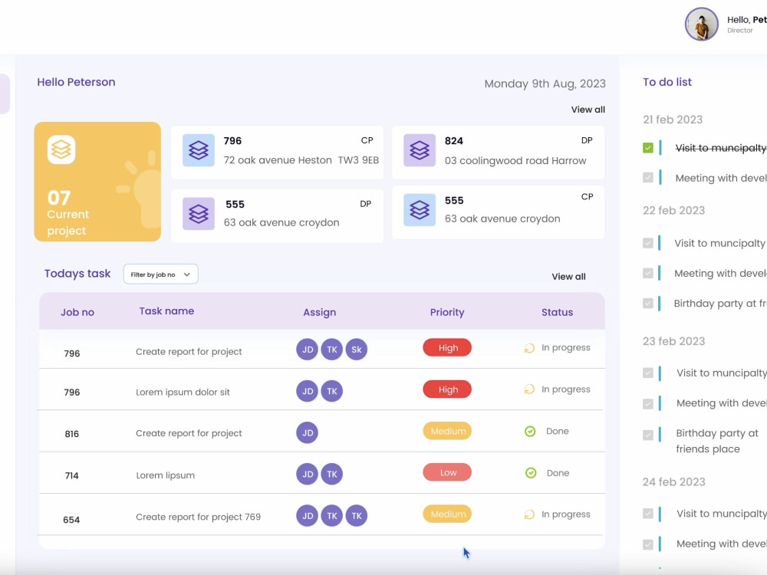Click the Hello Peterson greeting heading
The width and height of the screenshot is (767, 575).
tap(76, 82)
